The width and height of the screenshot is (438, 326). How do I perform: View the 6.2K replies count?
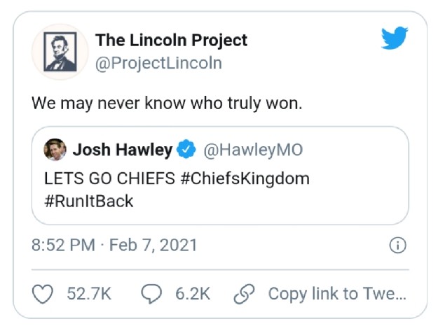[193, 294]
